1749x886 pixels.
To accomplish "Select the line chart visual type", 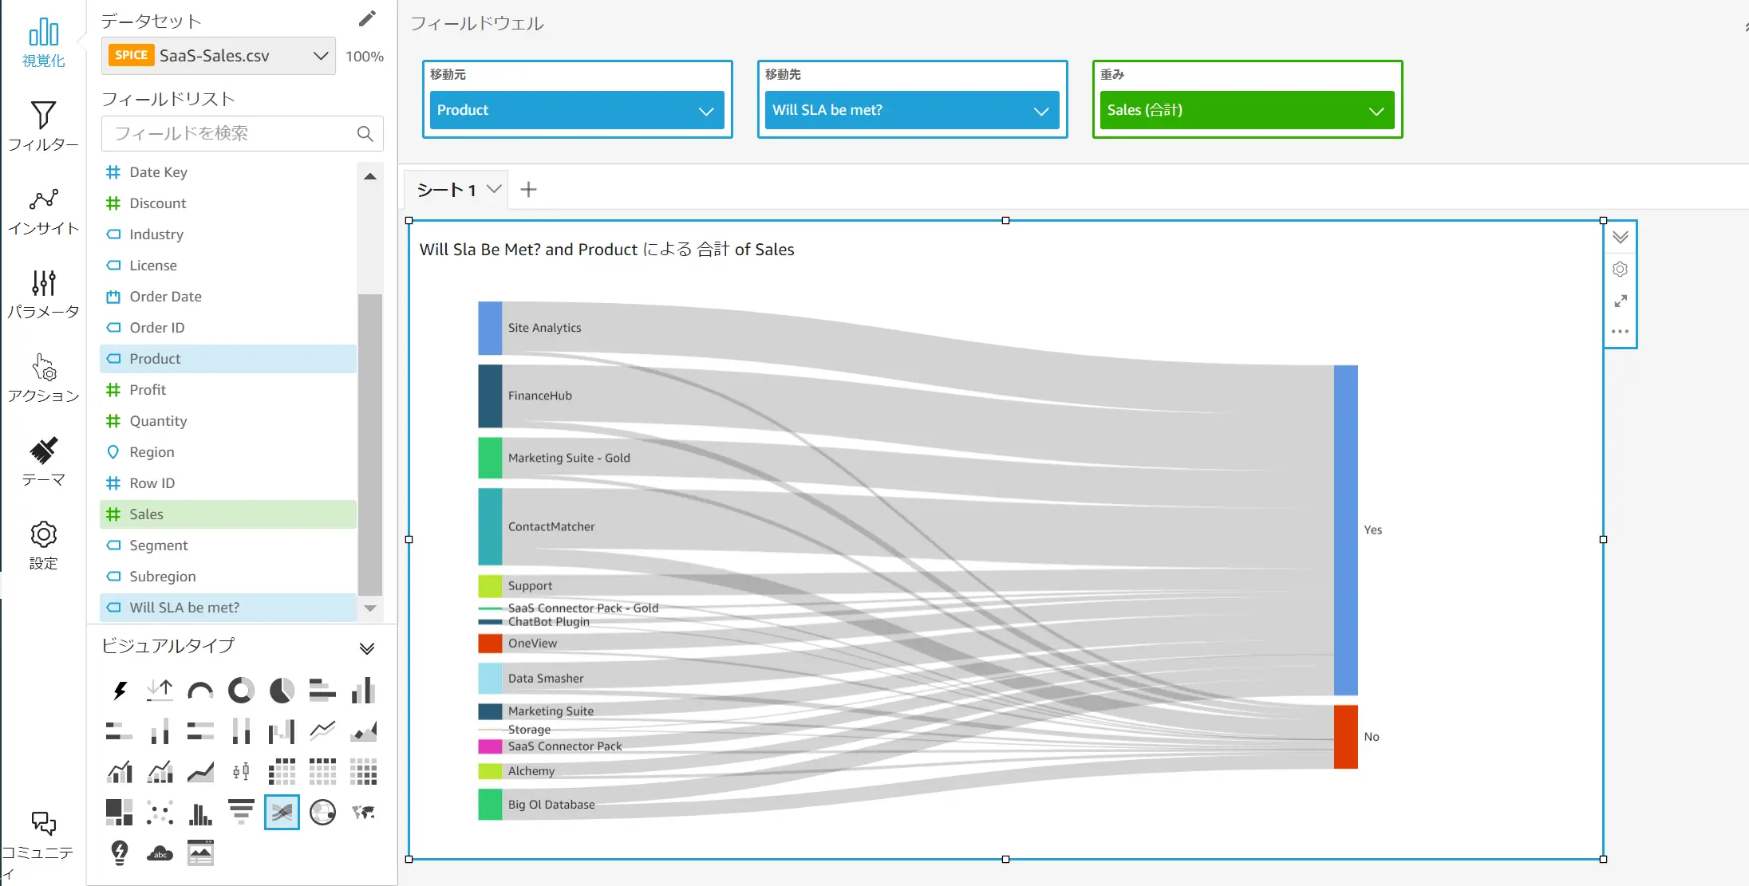I will [x=322, y=731].
